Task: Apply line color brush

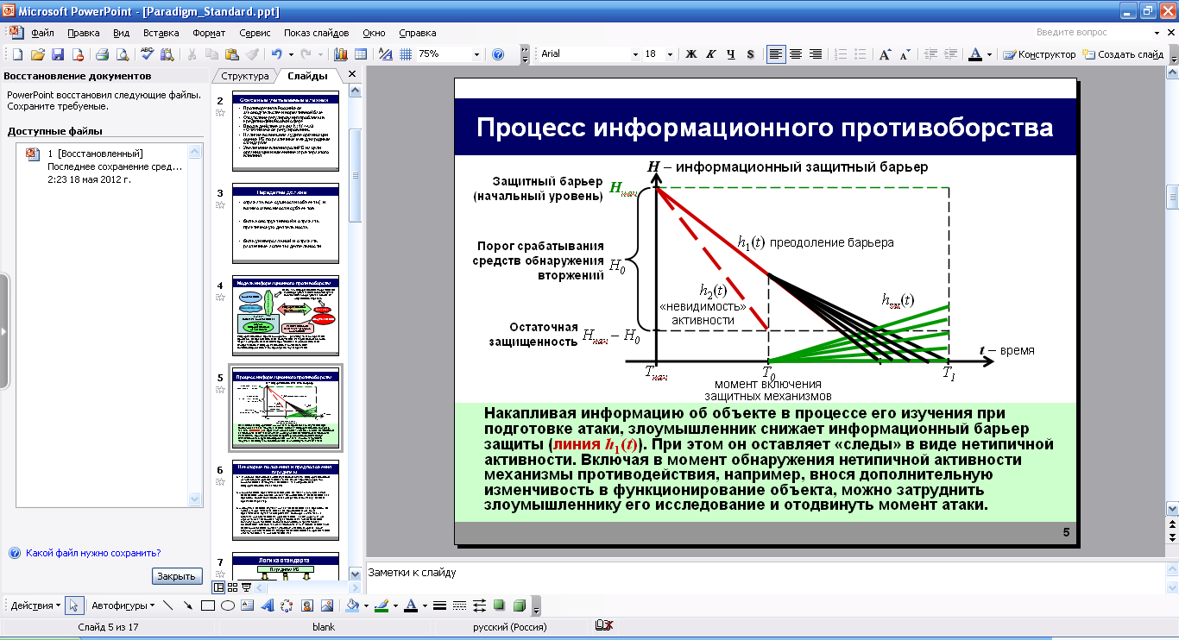Action: click(x=381, y=605)
